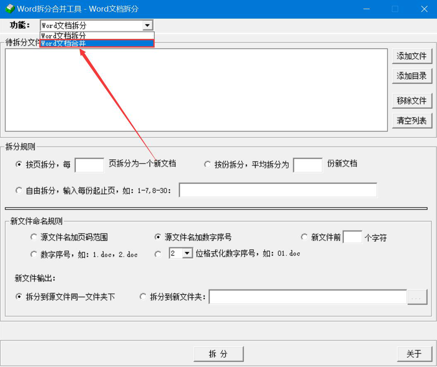This screenshot has width=437, height=367.
Task: Select the 自由拆分 radio button
Action: coord(19,190)
